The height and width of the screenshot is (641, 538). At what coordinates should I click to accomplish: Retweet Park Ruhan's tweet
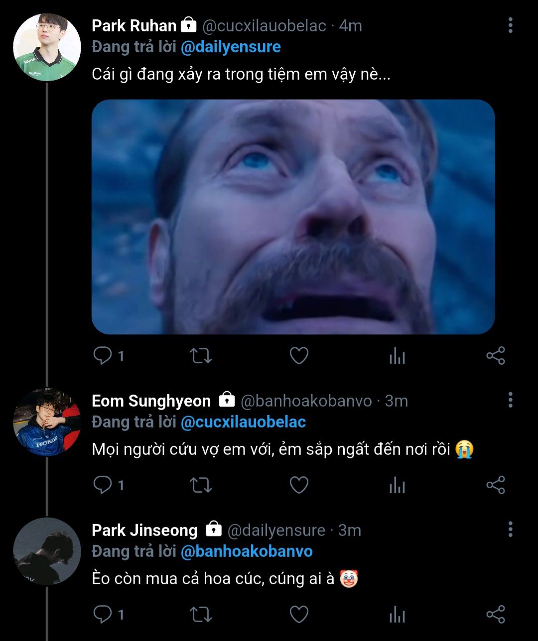201,356
